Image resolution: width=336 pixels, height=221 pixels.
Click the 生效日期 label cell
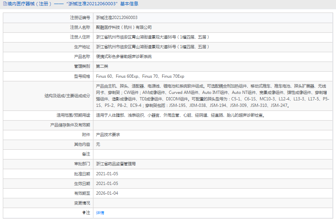click(x=48, y=184)
